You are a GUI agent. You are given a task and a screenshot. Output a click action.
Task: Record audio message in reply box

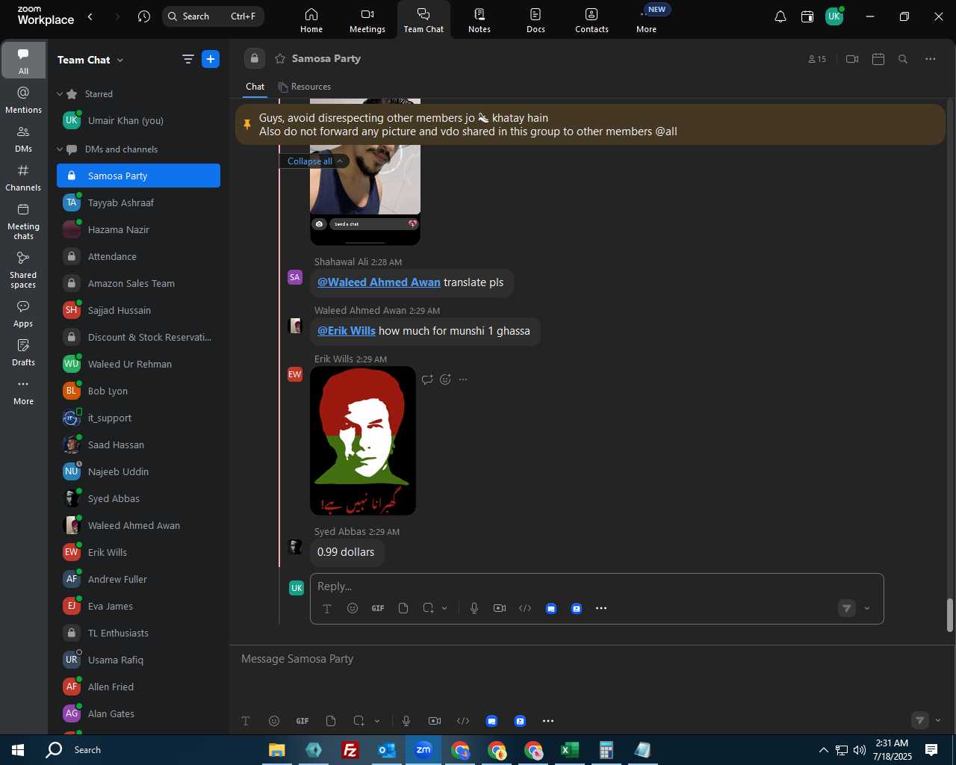pos(474,608)
